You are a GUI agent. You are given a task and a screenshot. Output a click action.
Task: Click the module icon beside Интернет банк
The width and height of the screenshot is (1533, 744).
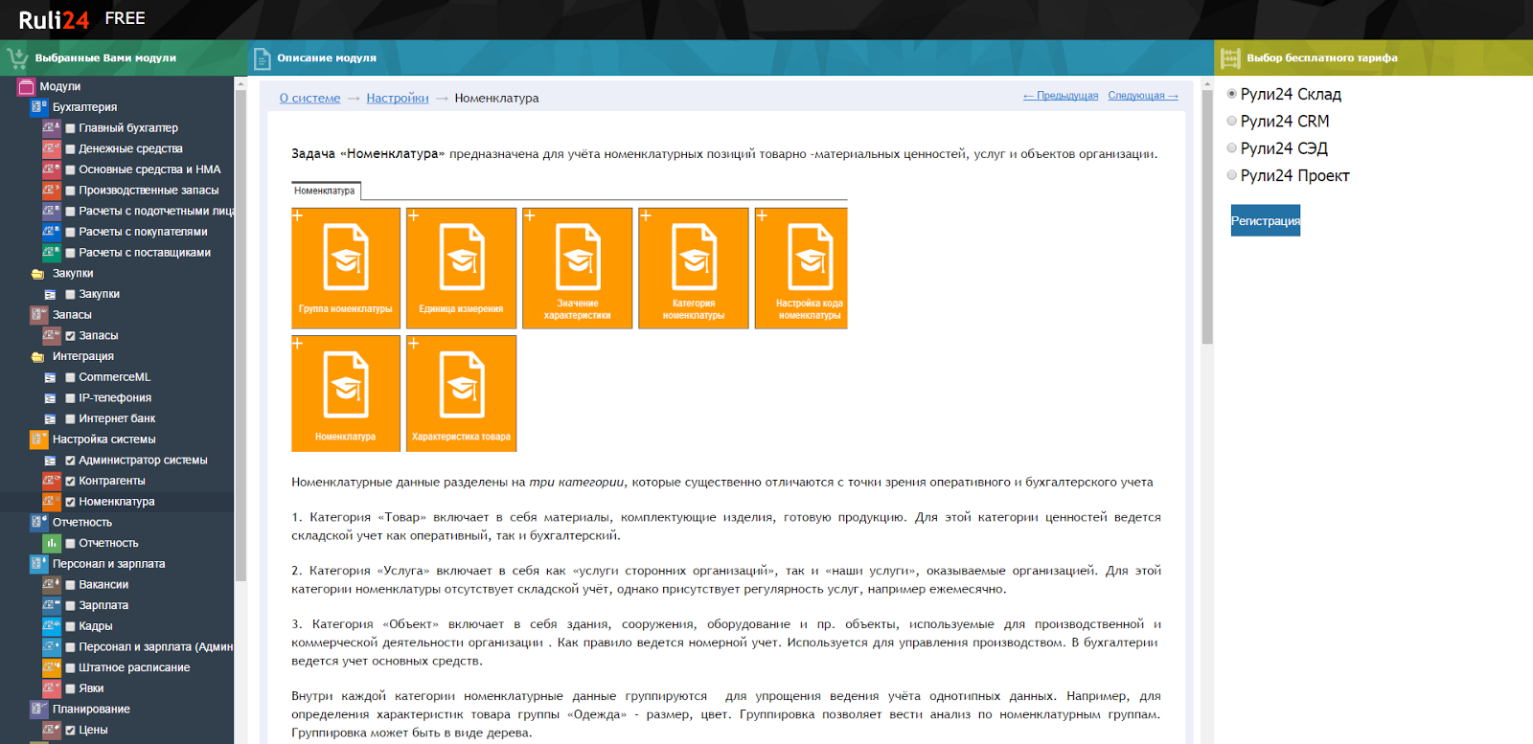(x=50, y=418)
